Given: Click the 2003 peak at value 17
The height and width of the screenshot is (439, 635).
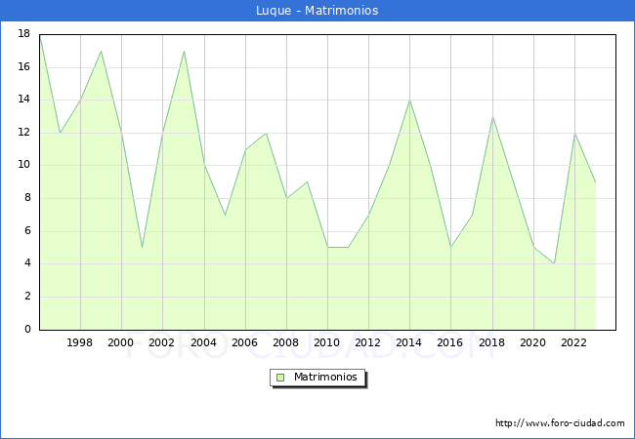Looking at the screenshot, I should click(184, 52).
